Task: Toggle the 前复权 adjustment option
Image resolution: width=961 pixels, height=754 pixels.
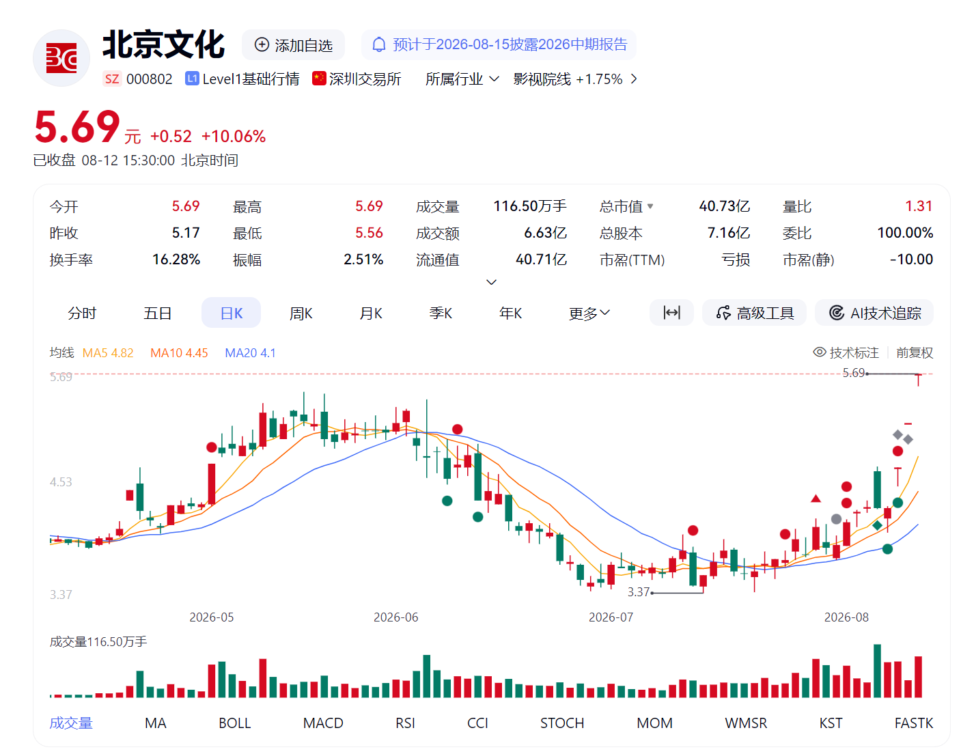Action: pyautogui.click(x=915, y=352)
